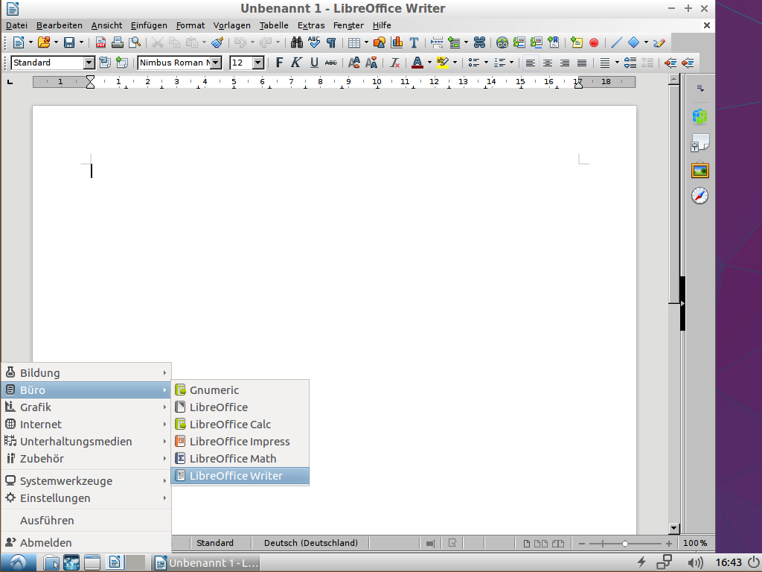Select the Clone formatting paintbrush

coord(217,42)
